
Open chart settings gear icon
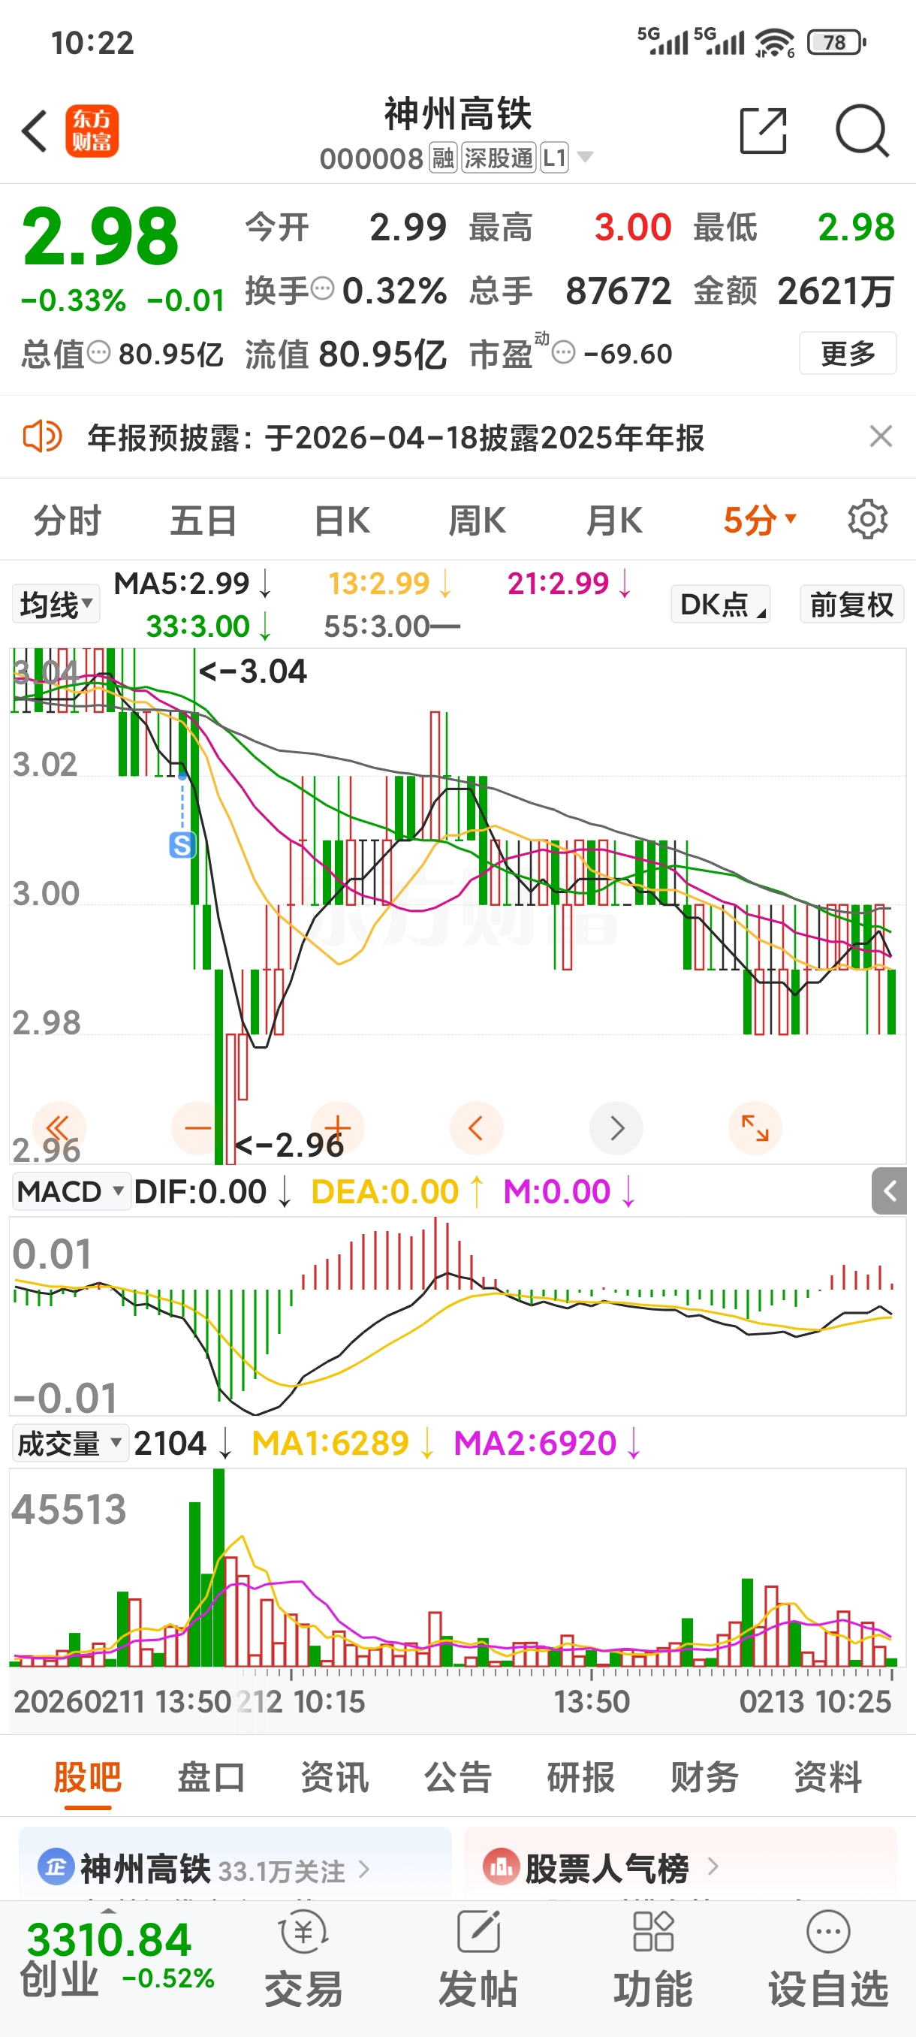pos(867,520)
